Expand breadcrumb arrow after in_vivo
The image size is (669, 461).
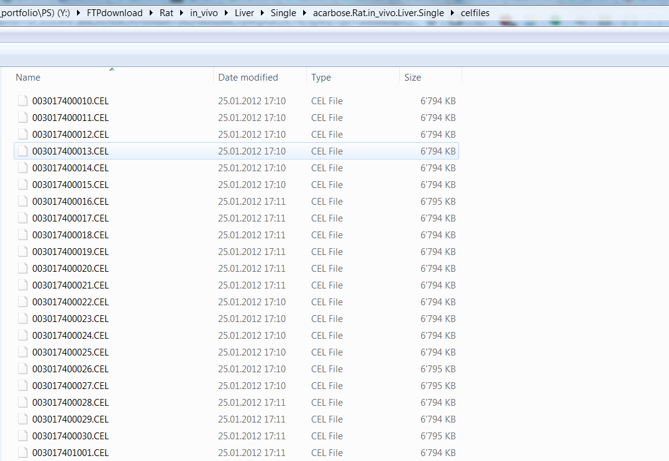click(226, 13)
